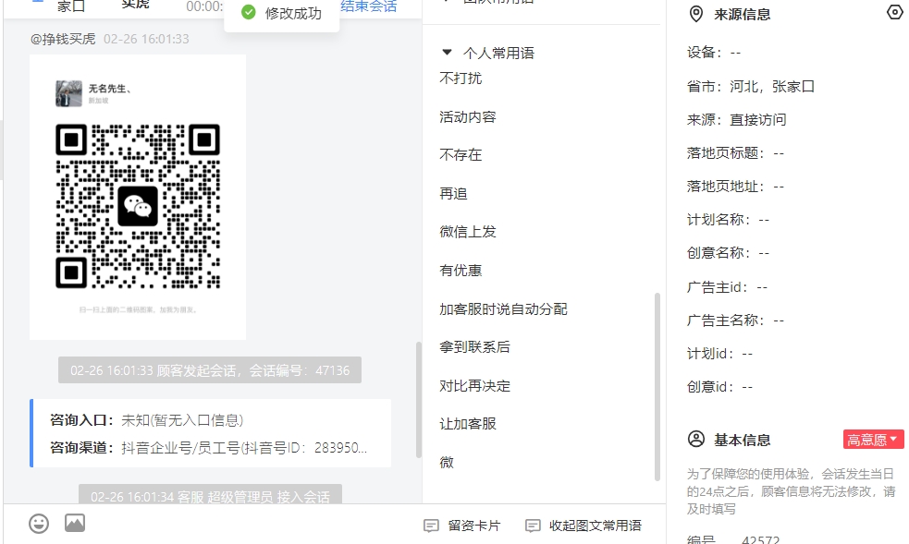Select the 有优惠 quick phrase
This screenshot has width=909, height=544.
(461, 271)
